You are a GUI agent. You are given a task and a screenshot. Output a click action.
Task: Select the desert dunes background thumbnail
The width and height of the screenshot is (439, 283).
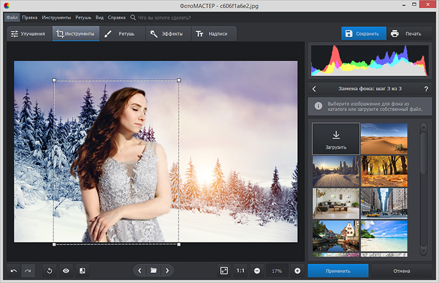[384, 138]
